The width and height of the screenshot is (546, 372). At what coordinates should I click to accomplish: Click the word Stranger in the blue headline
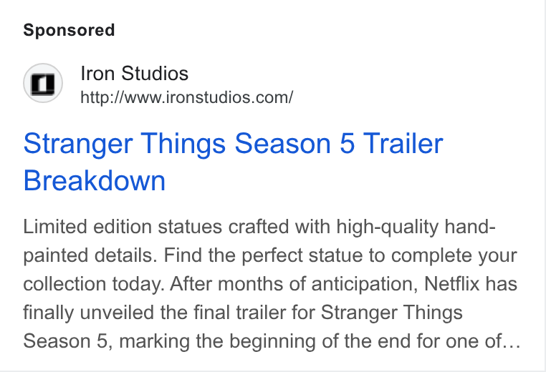(78, 143)
